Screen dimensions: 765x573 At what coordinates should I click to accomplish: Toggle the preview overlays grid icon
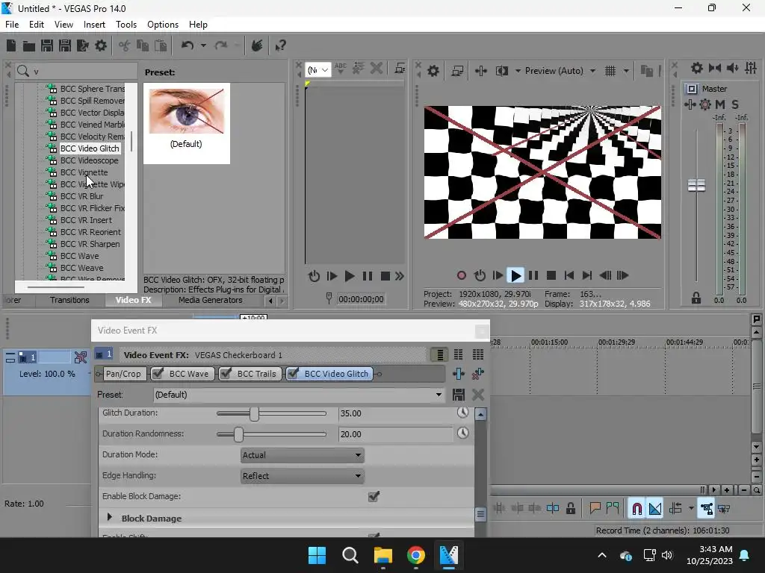(x=610, y=71)
